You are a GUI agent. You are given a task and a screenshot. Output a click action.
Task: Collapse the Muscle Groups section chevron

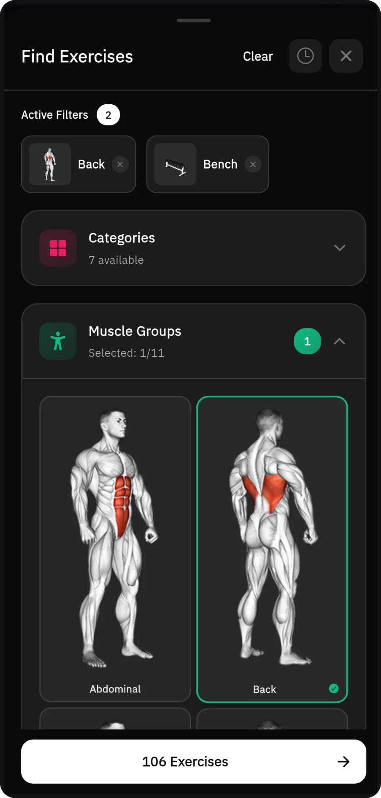[x=340, y=341]
